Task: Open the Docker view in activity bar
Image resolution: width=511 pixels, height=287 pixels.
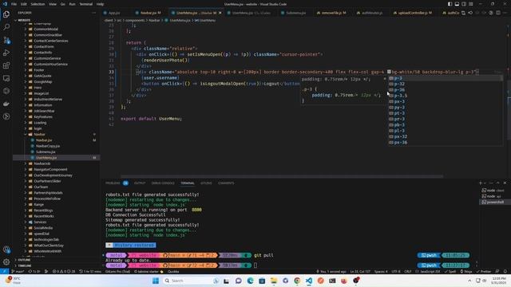Action: (6, 104)
